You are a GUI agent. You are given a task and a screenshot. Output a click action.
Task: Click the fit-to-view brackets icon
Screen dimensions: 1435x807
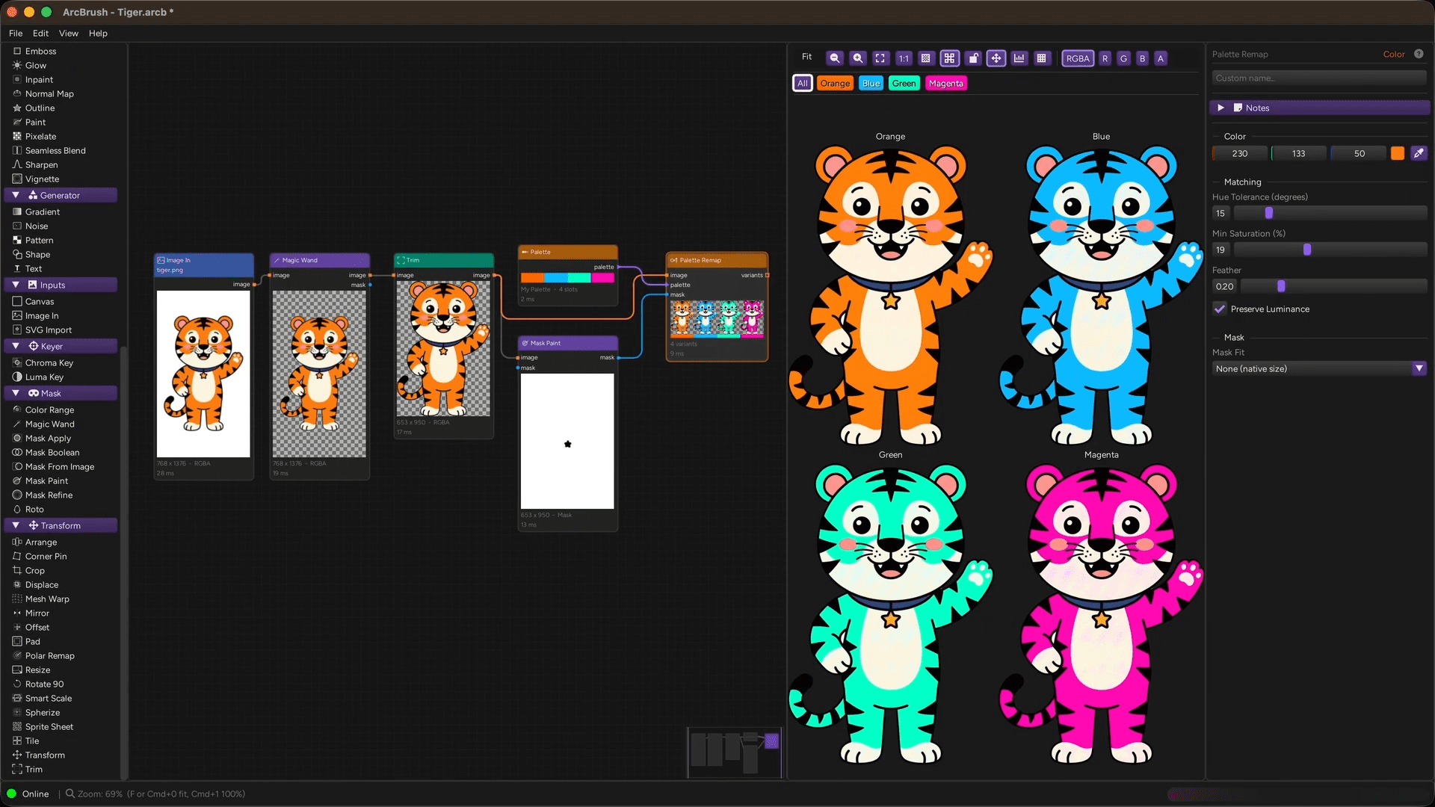[x=880, y=58]
